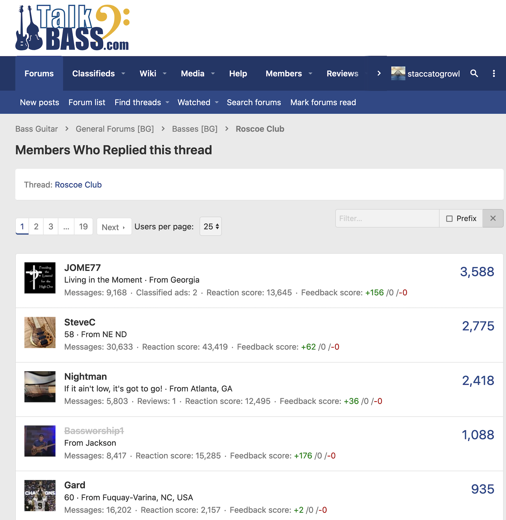Viewport: 506px width, 520px height.
Task: View Bassworship1's 1,088 replies count
Action: coord(478,435)
